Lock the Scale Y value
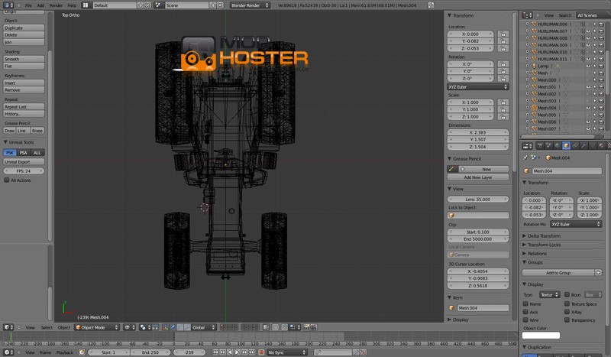The width and height of the screenshot is (611, 357). (x=503, y=109)
